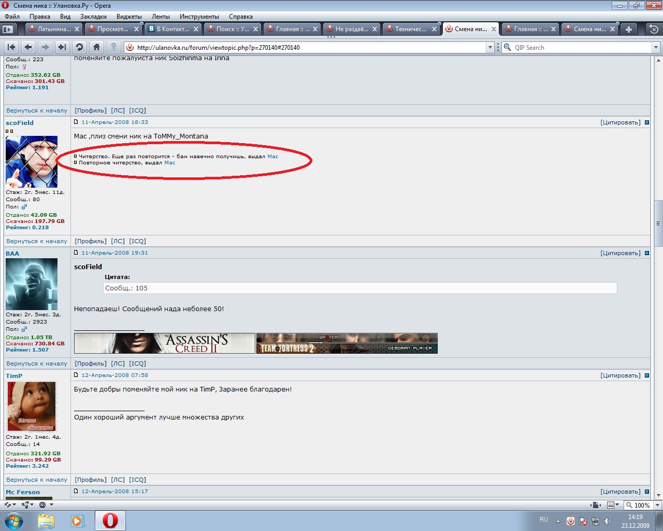
Task: Open the Виджеты menu
Action: (129, 17)
